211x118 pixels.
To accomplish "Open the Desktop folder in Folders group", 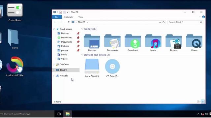I will click(x=92, y=43).
